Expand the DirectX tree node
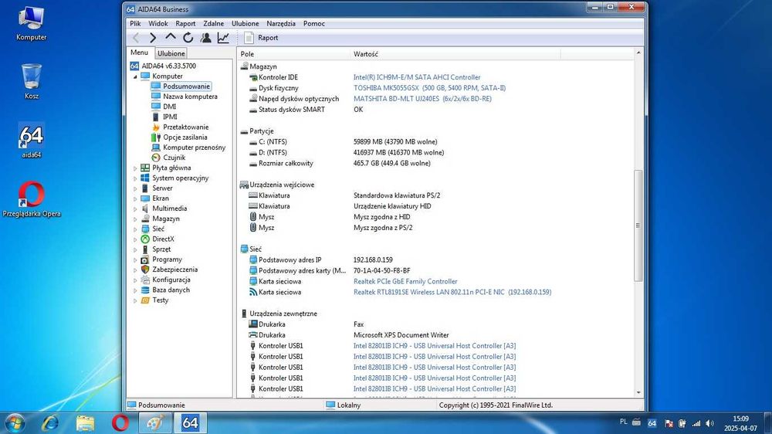The image size is (772, 434). click(135, 239)
